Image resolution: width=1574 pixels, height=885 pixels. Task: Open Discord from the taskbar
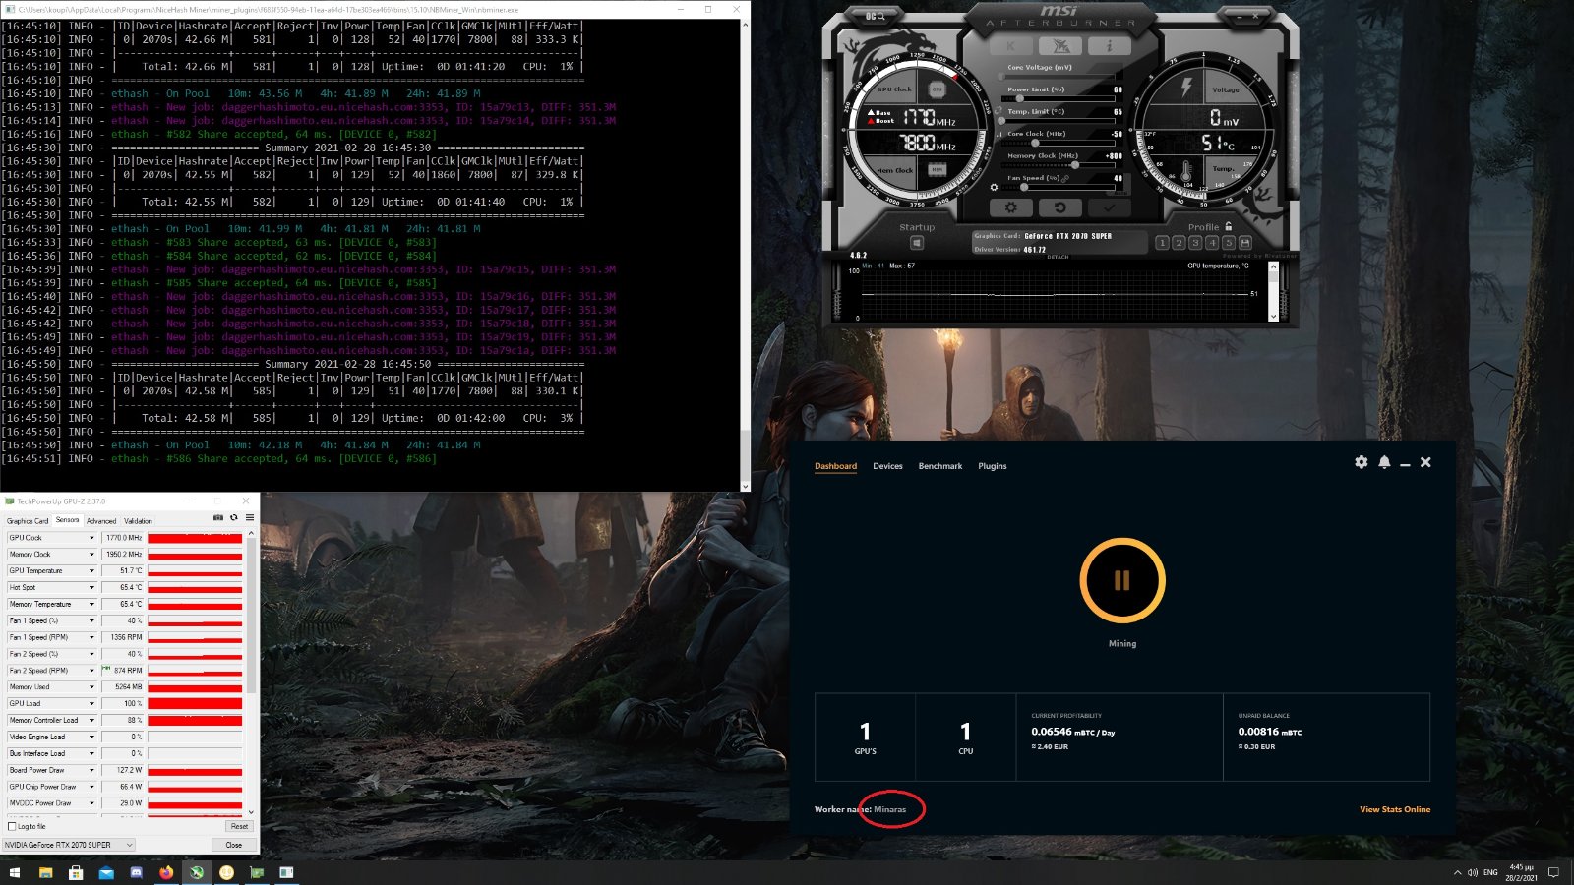[x=137, y=872]
